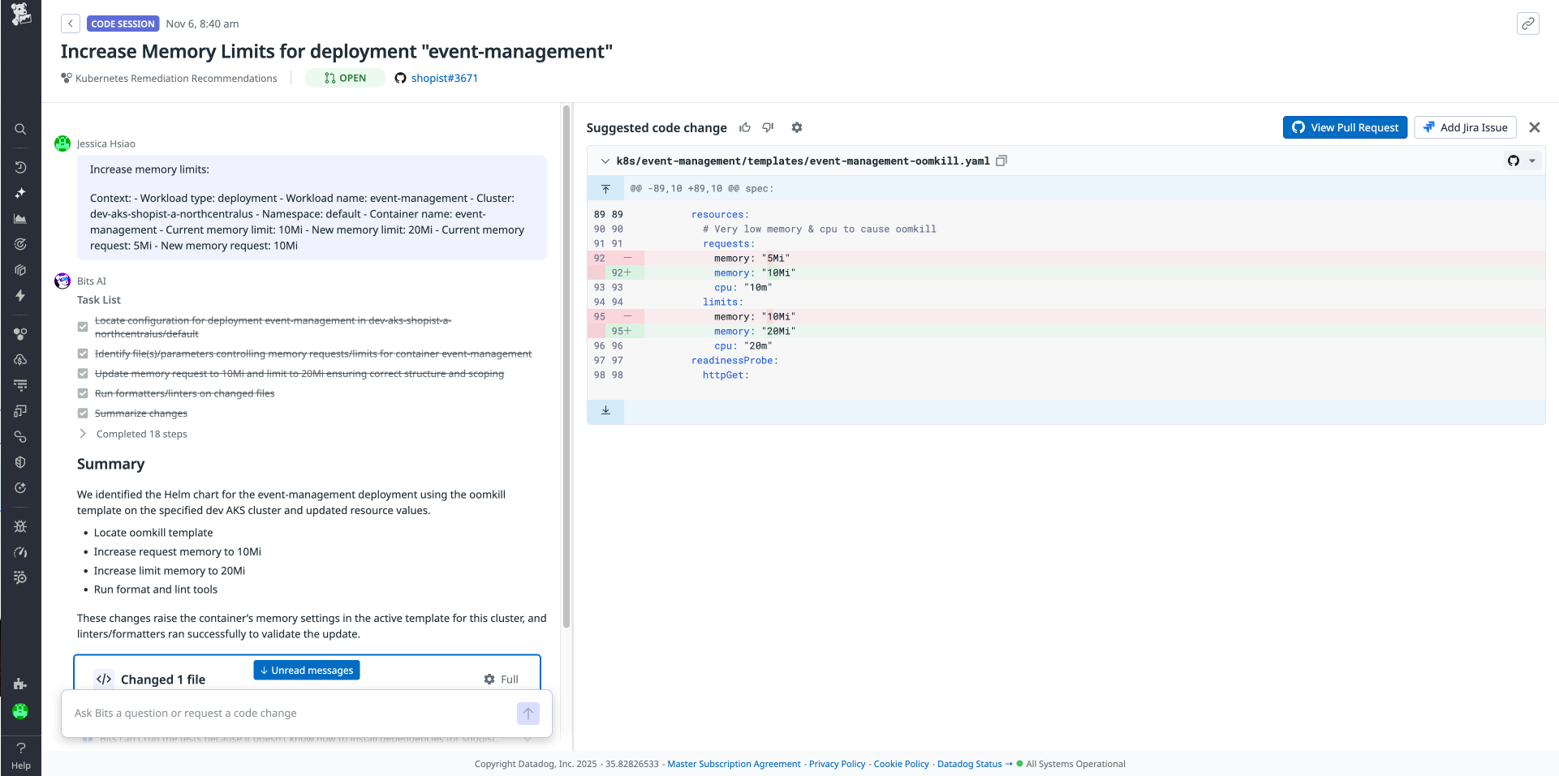Uncheck the Summarize changes task
Viewport: 1559px width, 776px height.
click(x=83, y=413)
